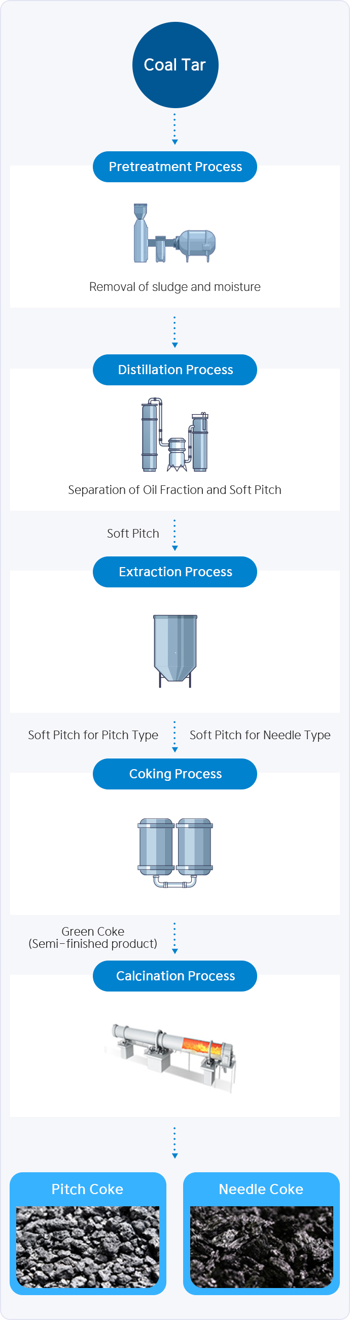
Task: Click the pretreatment sludge removal equipment icon
Action: coord(174,234)
